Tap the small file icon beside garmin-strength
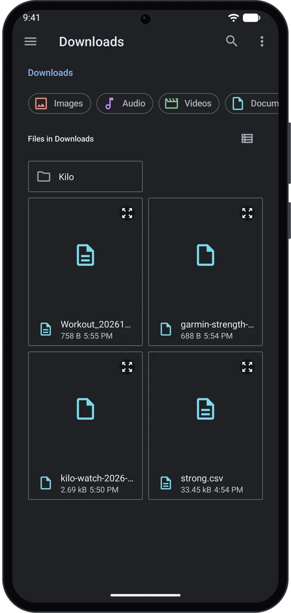Viewport: 291px width, 613px height. coord(166,329)
